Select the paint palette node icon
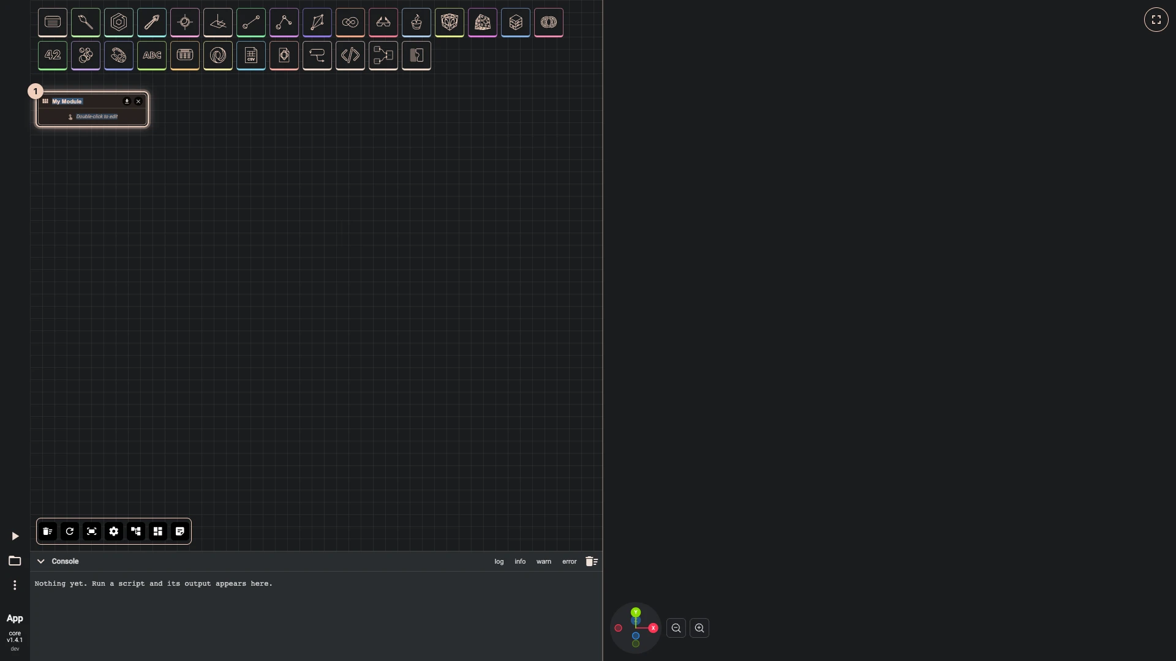Viewport: 1176px width, 661px height. tap(119, 56)
